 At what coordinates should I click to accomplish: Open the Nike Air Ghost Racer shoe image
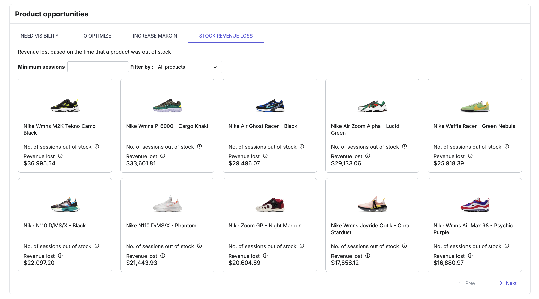270,105
